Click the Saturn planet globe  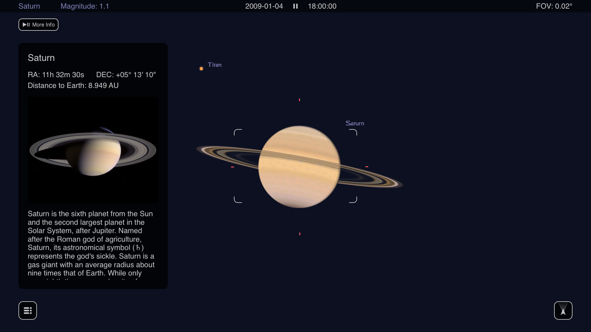299,167
